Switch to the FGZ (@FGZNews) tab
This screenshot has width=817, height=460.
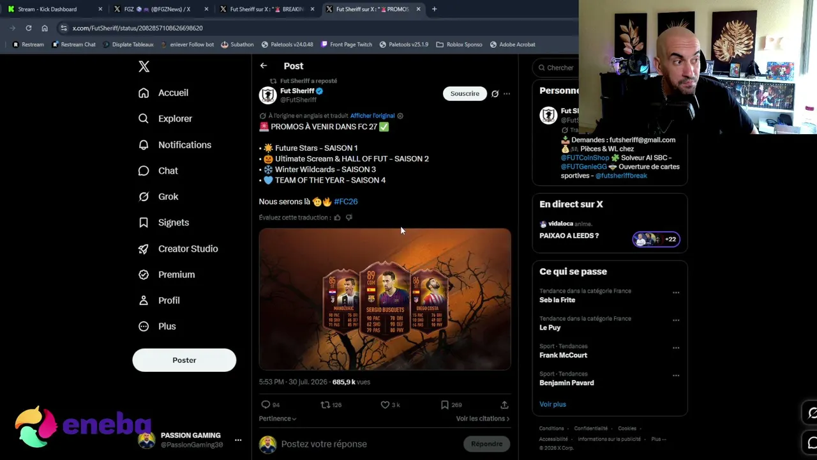(x=160, y=9)
